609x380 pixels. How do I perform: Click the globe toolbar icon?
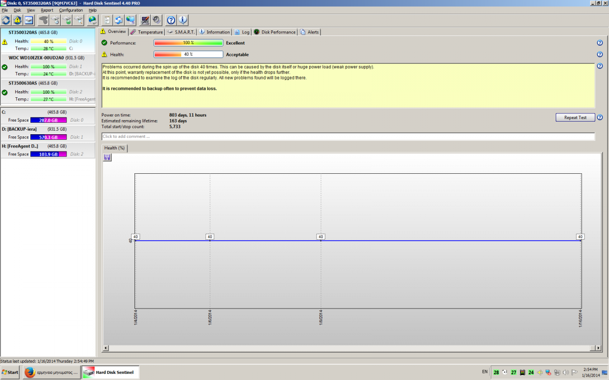[x=92, y=20]
